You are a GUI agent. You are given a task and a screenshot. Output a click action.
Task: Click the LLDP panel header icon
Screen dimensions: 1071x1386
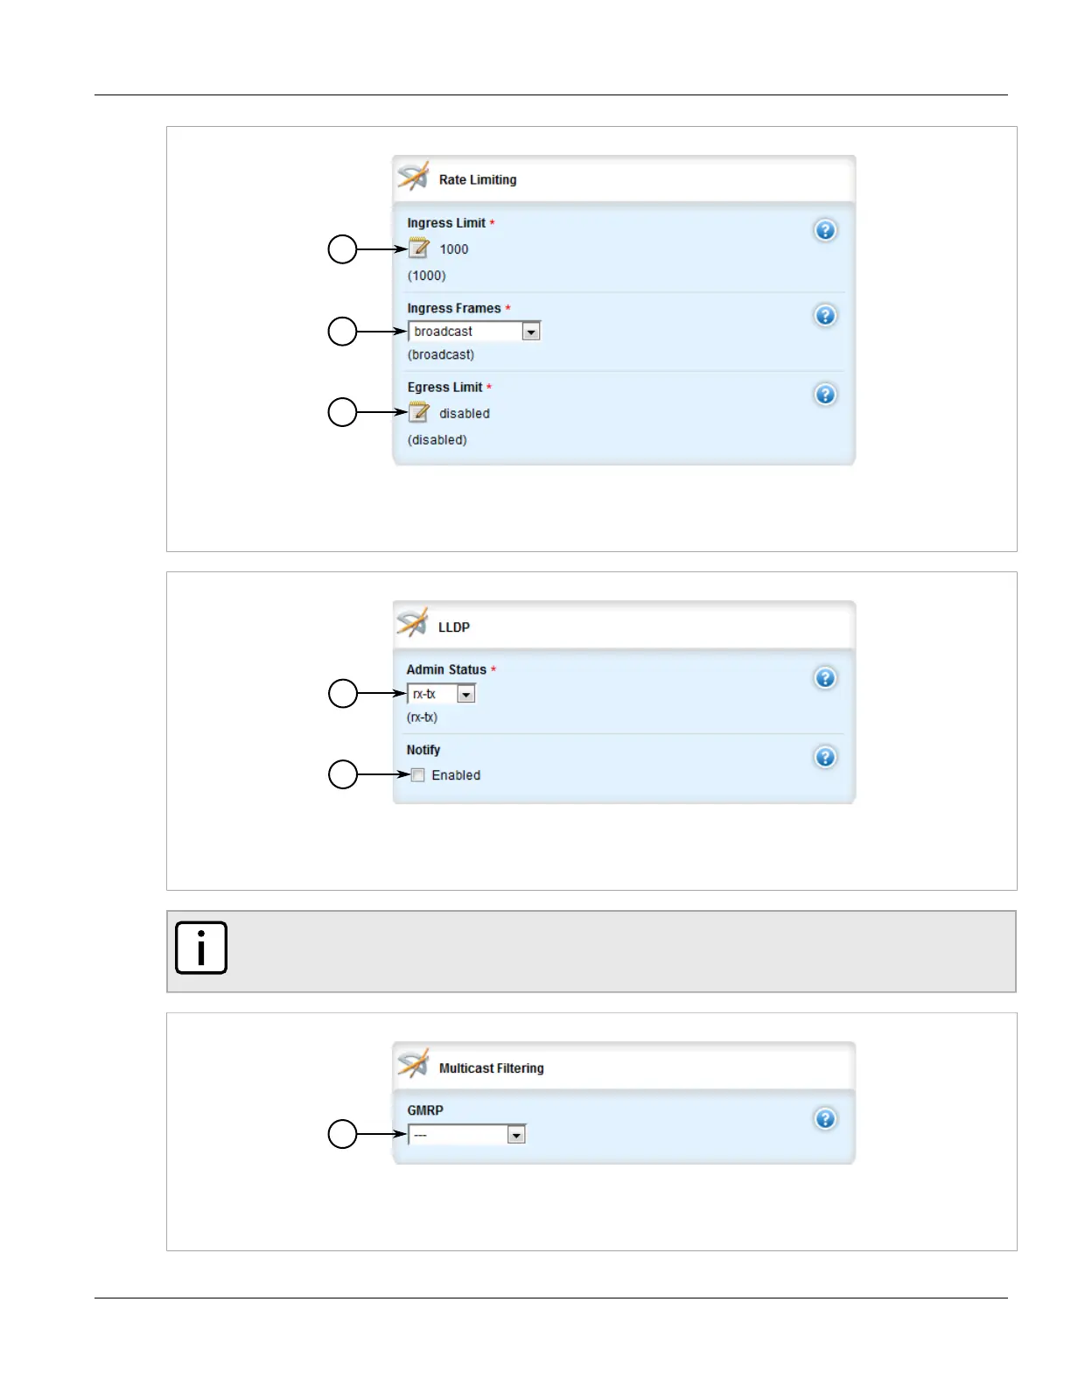(413, 624)
